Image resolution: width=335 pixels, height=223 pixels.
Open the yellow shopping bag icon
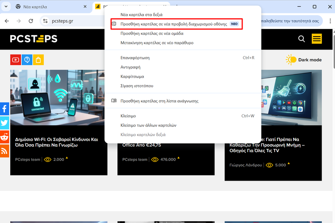(38, 60)
